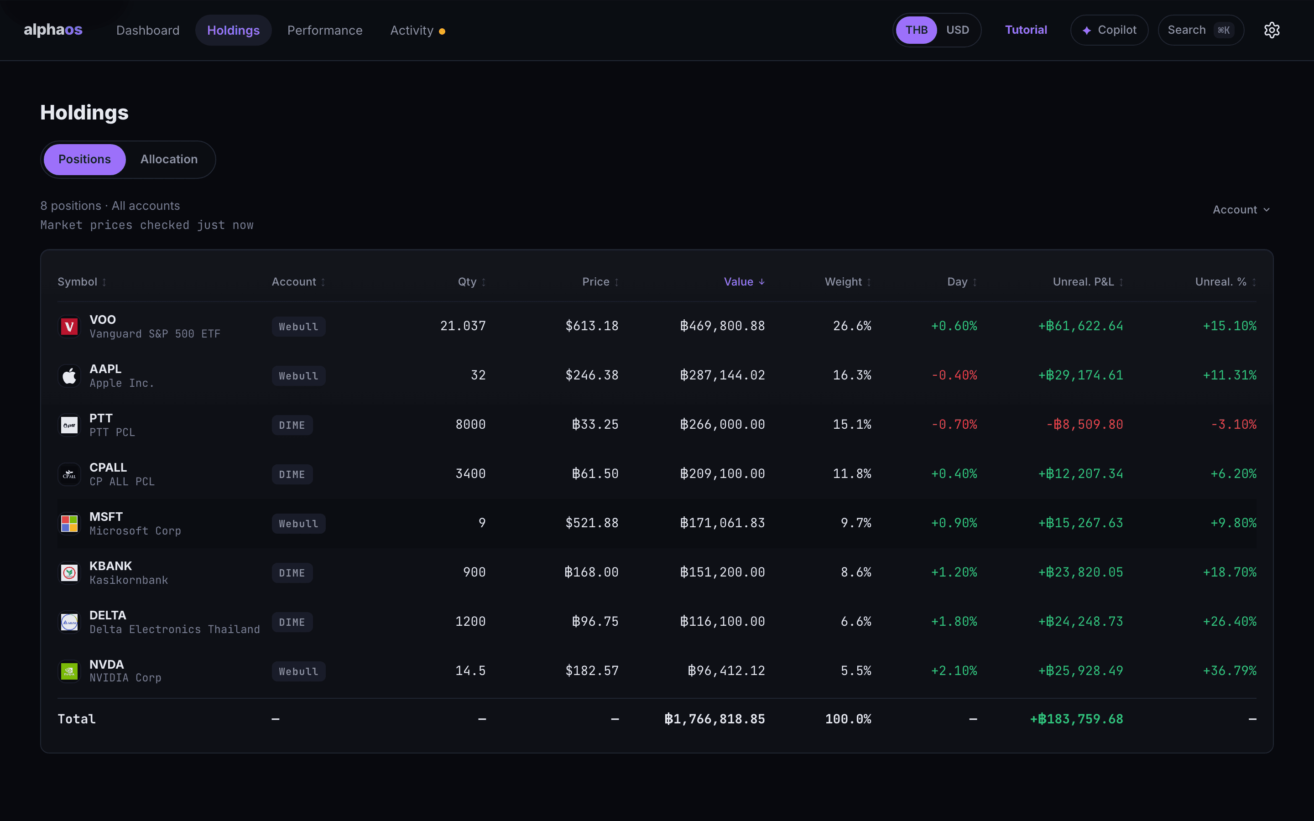This screenshot has width=1314, height=821.
Task: Click the PTT loss -฿8,509.80
Action: tap(1085, 425)
